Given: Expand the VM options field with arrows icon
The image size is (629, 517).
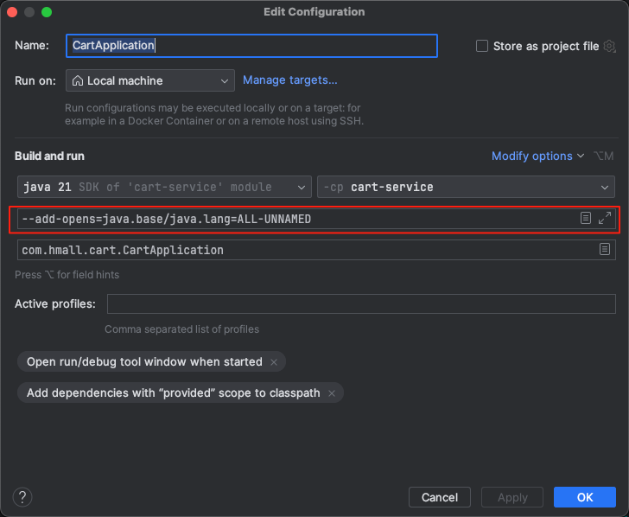Looking at the screenshot, I should (605, 219).
